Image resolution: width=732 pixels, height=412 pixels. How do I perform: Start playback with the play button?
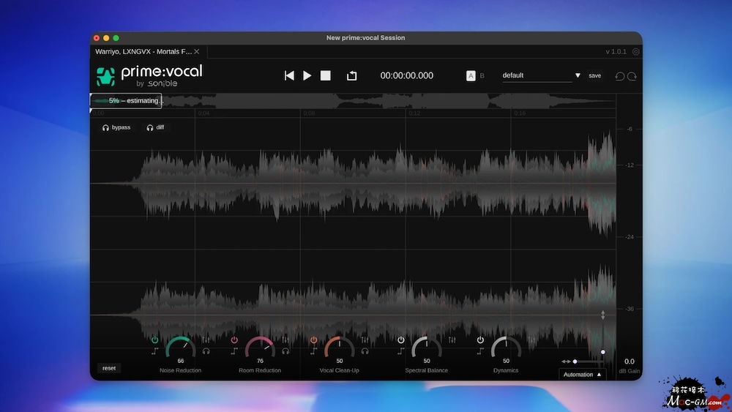(307, 75)
